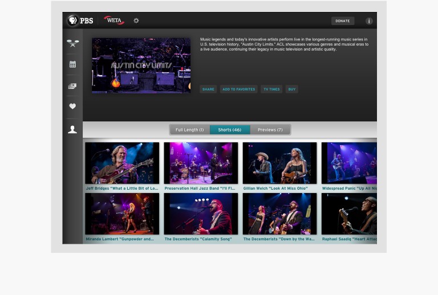Click the show description starting "Music legends"
The image size is (438, 295).
[285, 44]
